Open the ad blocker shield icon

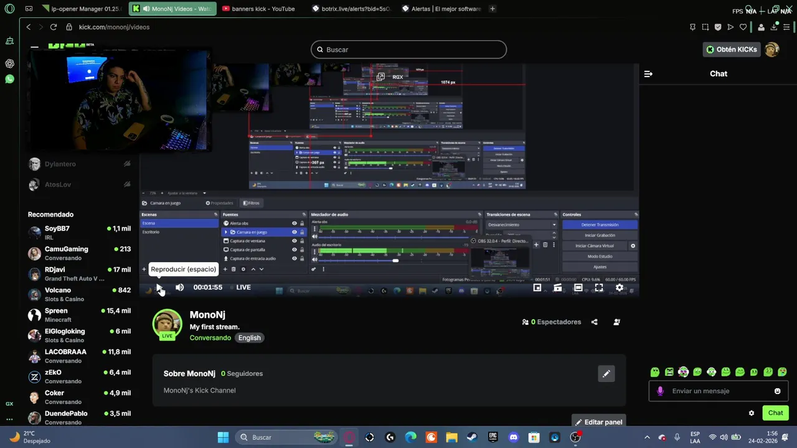click(x=718, y=27)
